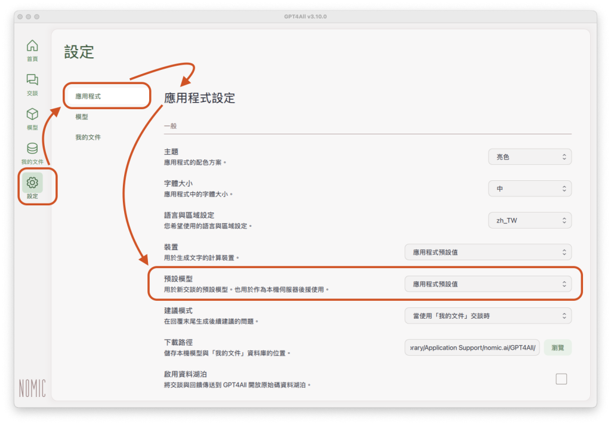Viewport: 611px width, 425px height.
Task: Click the Home (首頁) sidebar icon
Action: tap(32, 47)
